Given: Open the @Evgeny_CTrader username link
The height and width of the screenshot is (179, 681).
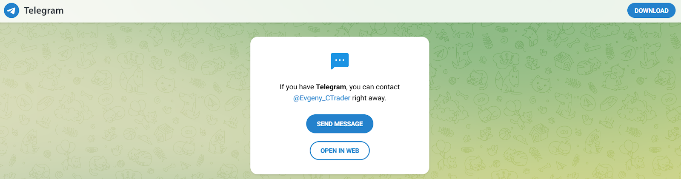Looking at the screenshot, I should [322, 98].
